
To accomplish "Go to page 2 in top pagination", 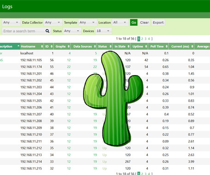I will [x=142, y=39].
